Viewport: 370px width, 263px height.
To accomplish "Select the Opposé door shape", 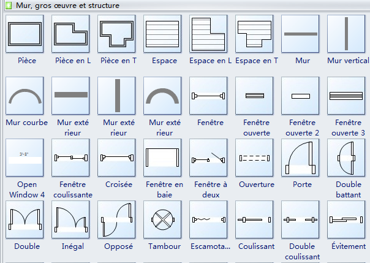I will (x=116, y=219).
